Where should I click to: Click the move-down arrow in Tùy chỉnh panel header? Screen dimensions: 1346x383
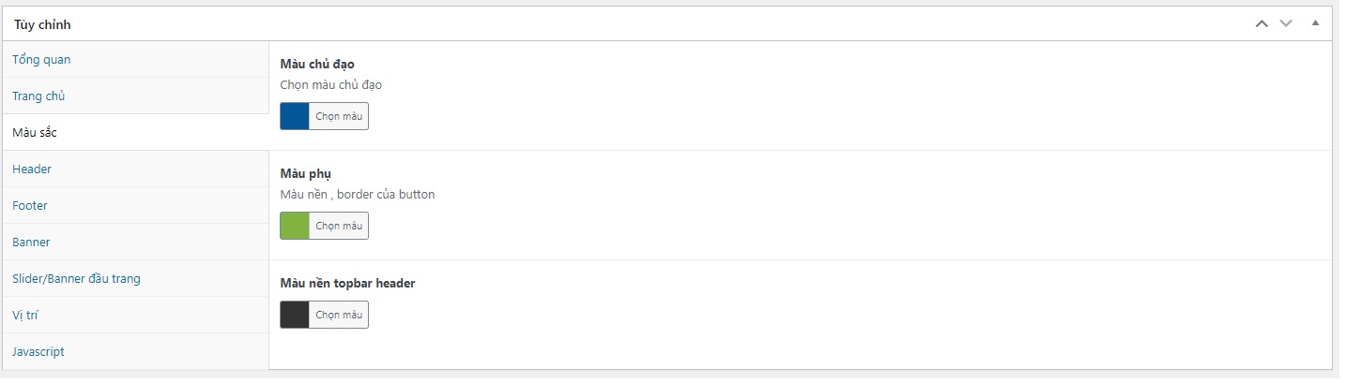pyautogui.click(x=1286, y=23)
